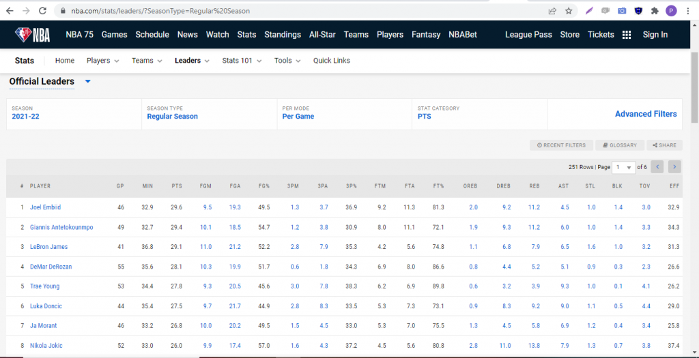This screenshot has height=358, width=699.
Task: Open LeBron James player page
Action: click(x=48, y=247)
